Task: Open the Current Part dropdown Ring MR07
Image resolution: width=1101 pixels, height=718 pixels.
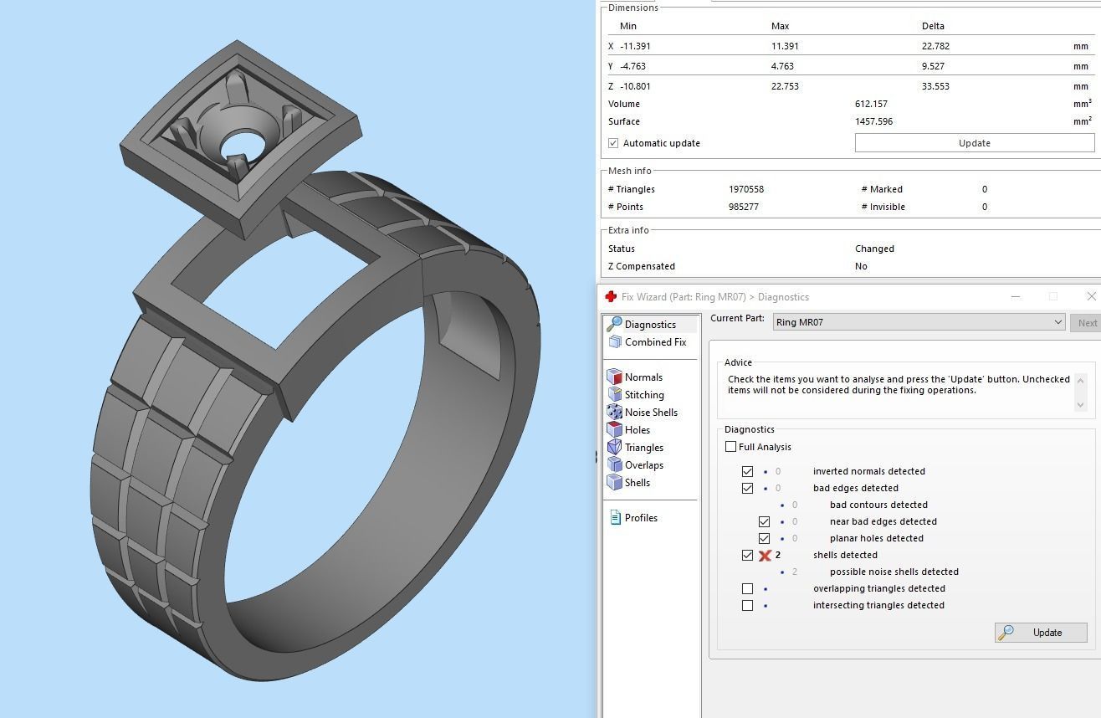Action: (919, 322)
